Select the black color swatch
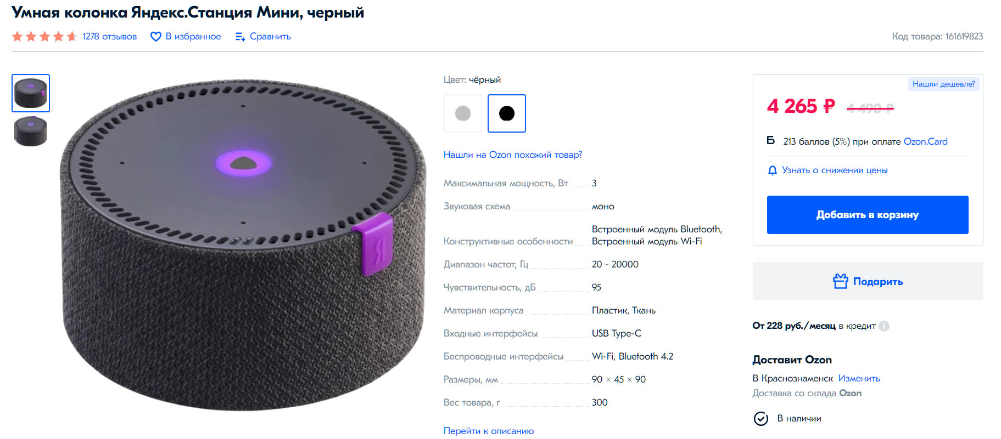This screenshot has width=1001, height=439. (506, 113)
